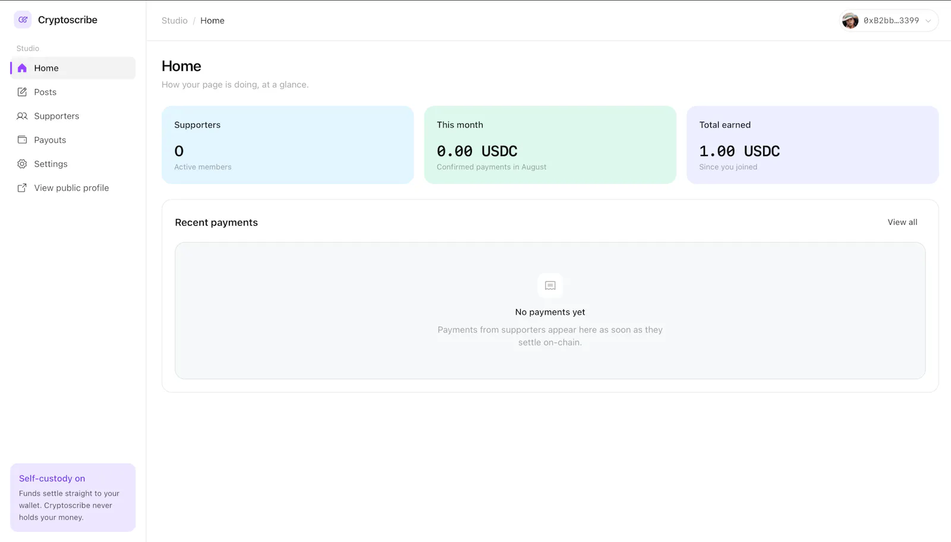
Task: Click the Since you joined text
Action: (x=728, y=167)
